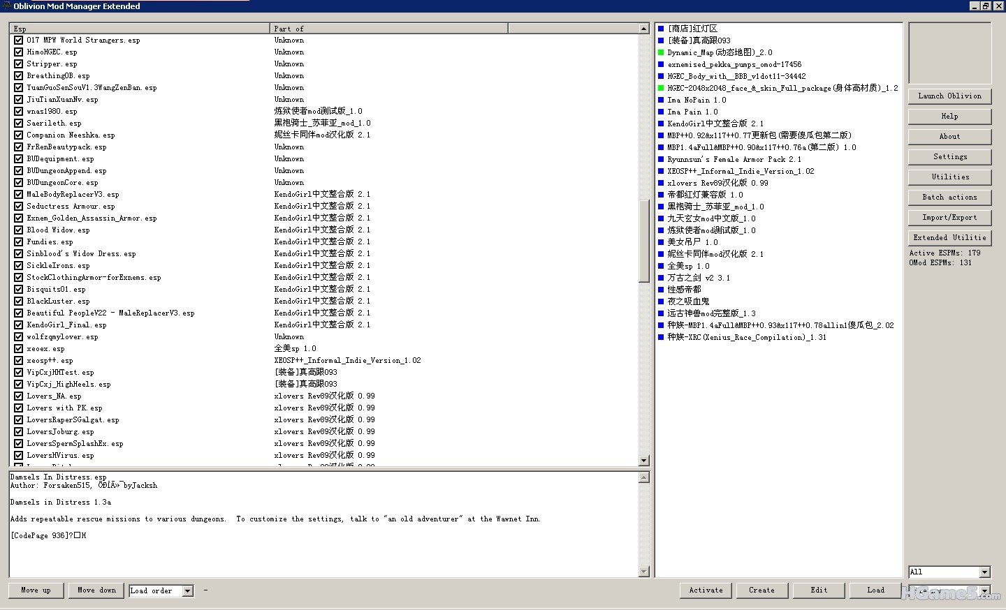Click blue status square beside HGEC_Body_with_BBB omod

click(661, 76)
